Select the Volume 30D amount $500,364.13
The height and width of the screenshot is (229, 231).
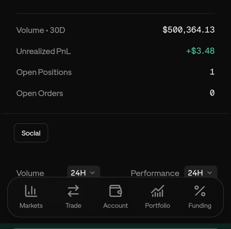tap(189, 30)
